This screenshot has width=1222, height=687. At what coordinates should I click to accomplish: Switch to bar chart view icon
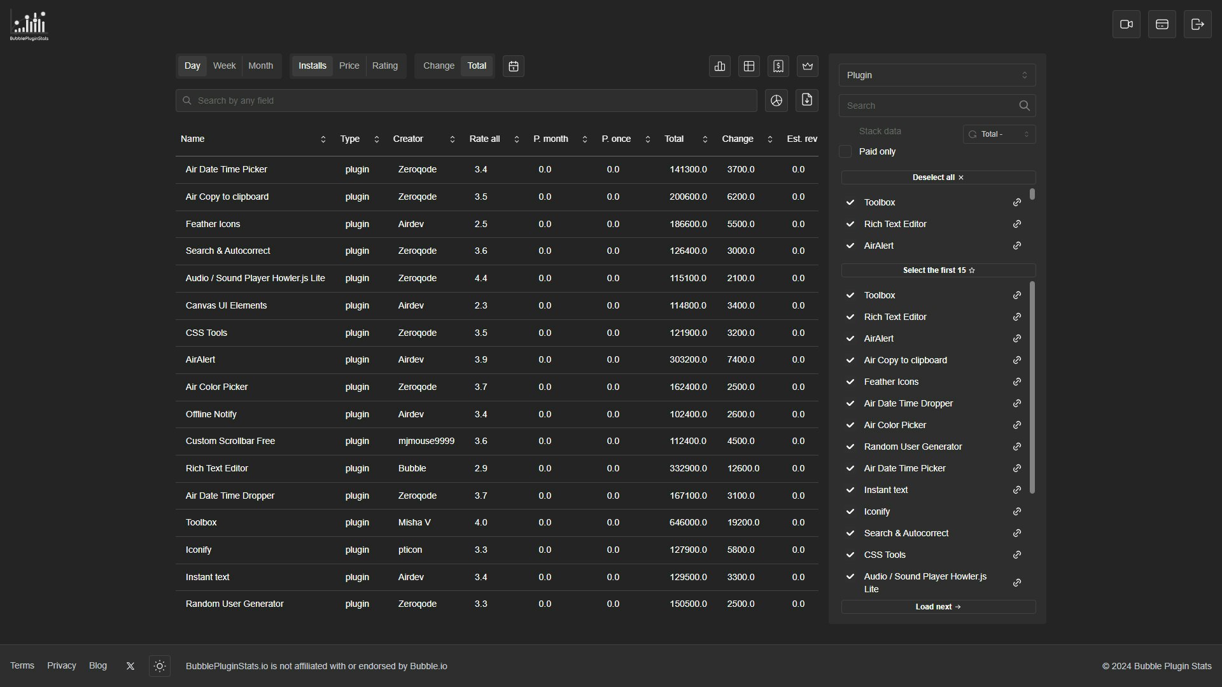pyautogui.click(x=720, y=66)
